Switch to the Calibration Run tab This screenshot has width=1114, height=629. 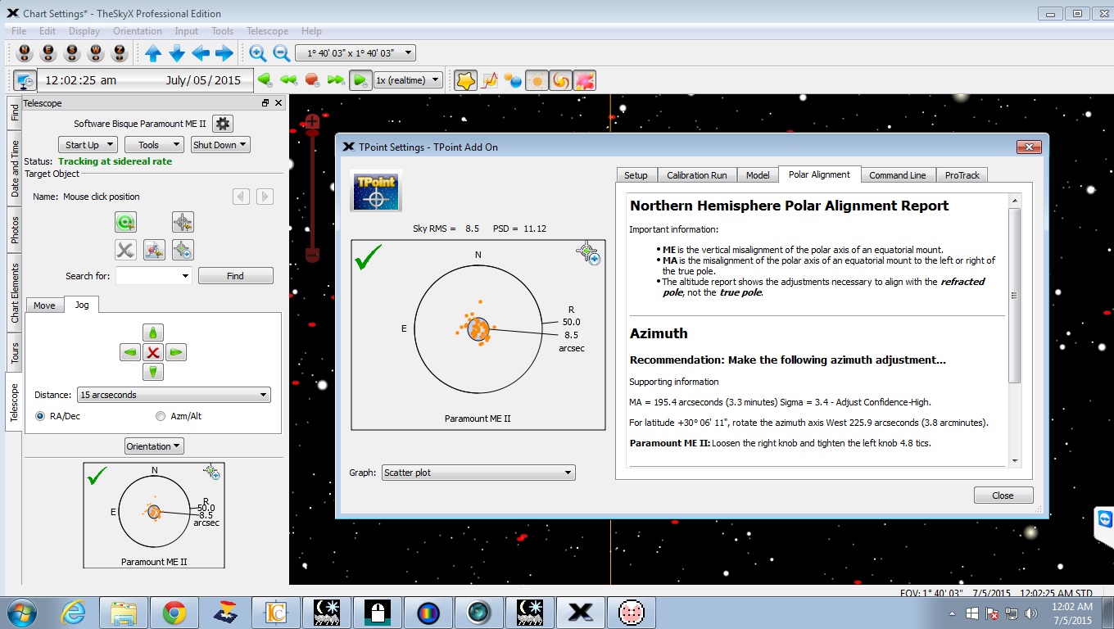coord(696,175)
